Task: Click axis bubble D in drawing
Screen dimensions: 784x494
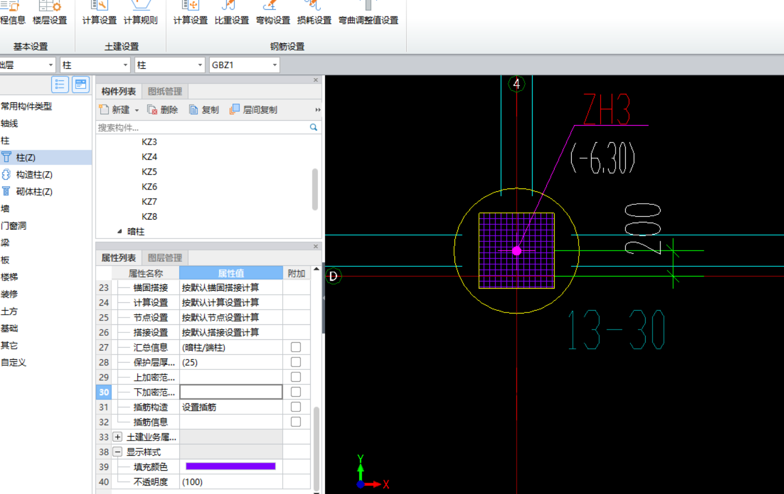Action: (x=333, y=277)
